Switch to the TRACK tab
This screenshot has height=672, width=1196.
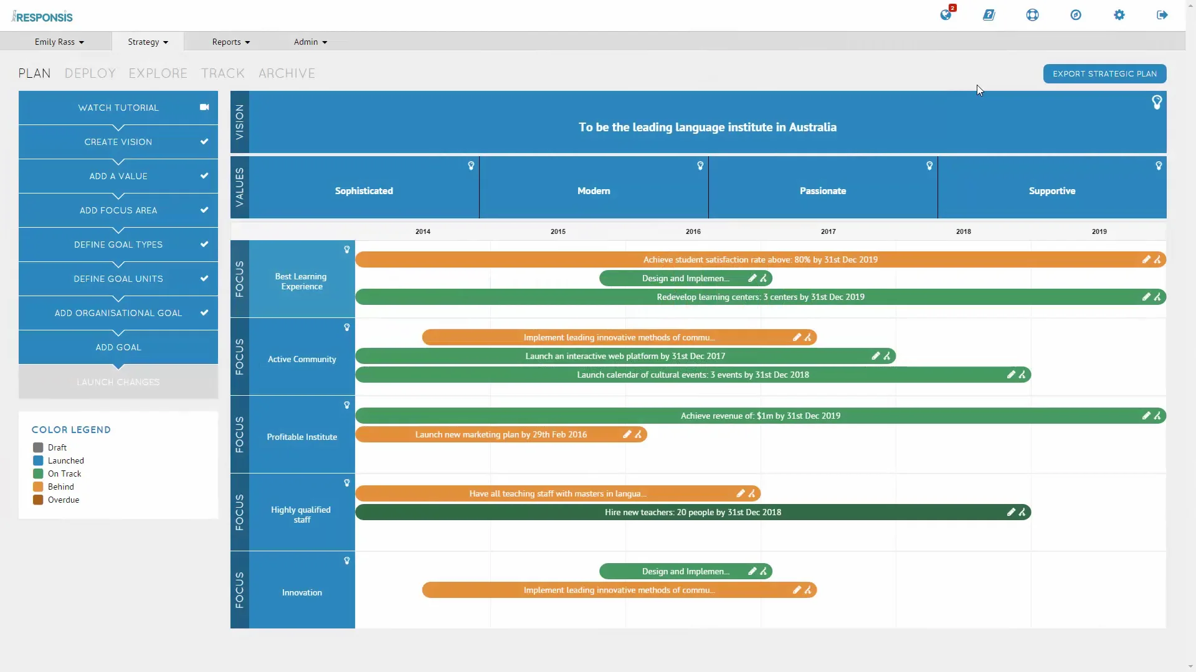[x=223, y=73]
